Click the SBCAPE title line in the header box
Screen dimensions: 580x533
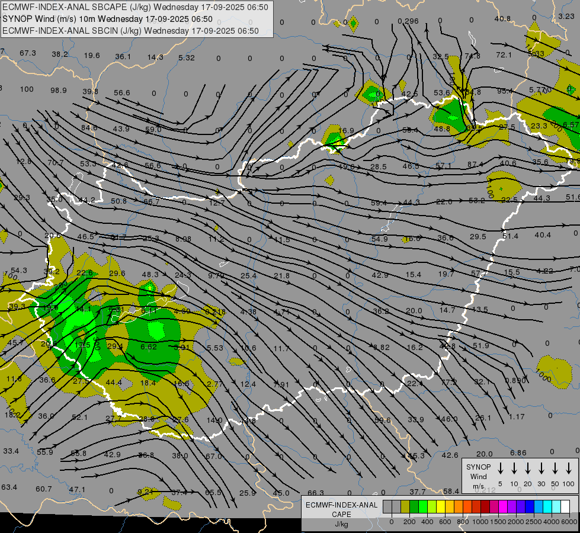click(x=135, y=7)
